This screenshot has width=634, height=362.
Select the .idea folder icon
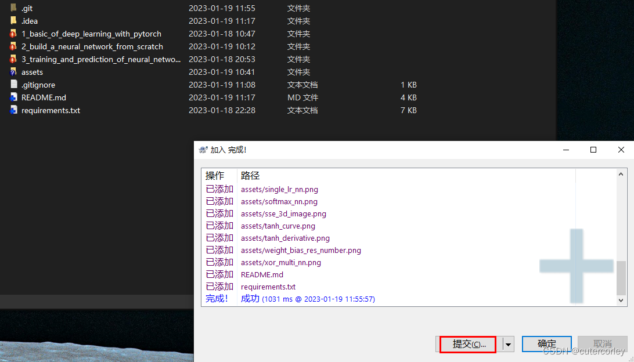coord(13,21)
